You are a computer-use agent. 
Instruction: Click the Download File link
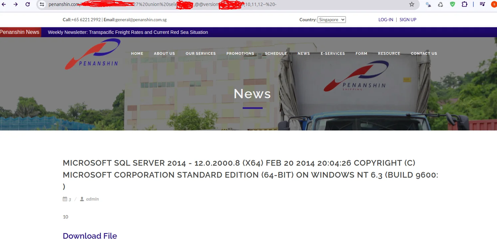90,236
